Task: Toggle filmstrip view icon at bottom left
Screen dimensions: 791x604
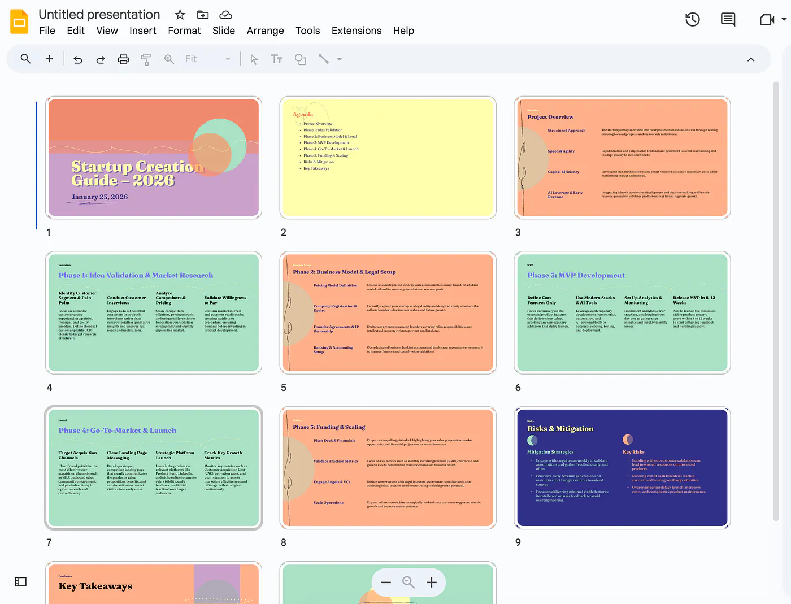Action: (21, 581)
